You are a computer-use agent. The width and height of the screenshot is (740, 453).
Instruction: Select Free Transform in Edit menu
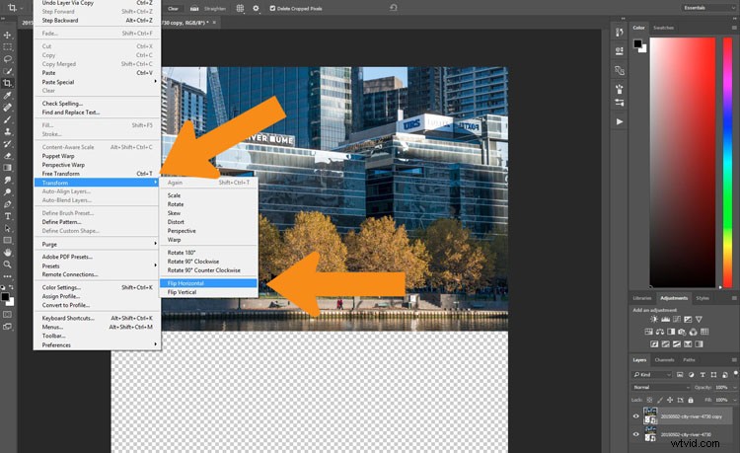click(98, 174)
